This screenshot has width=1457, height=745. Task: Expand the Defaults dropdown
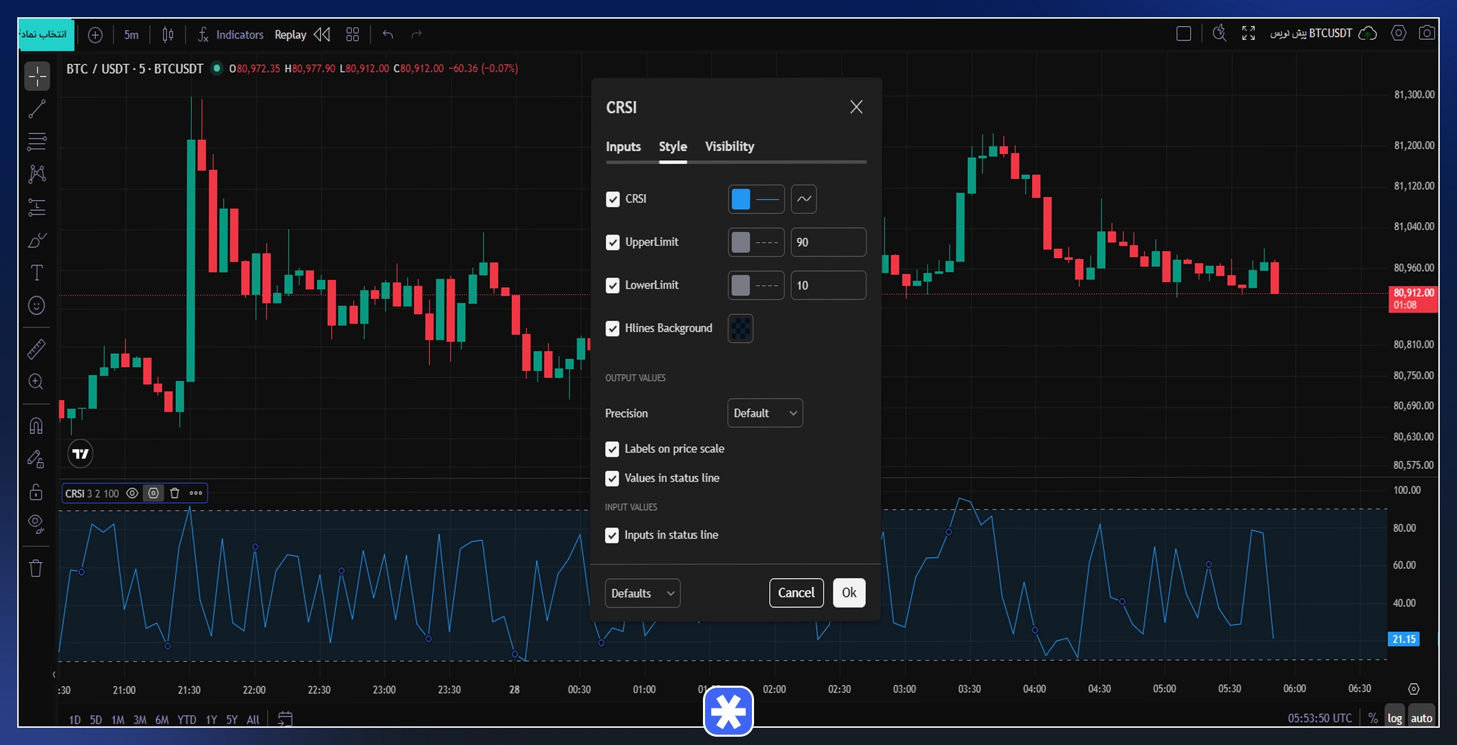[642, 593]
